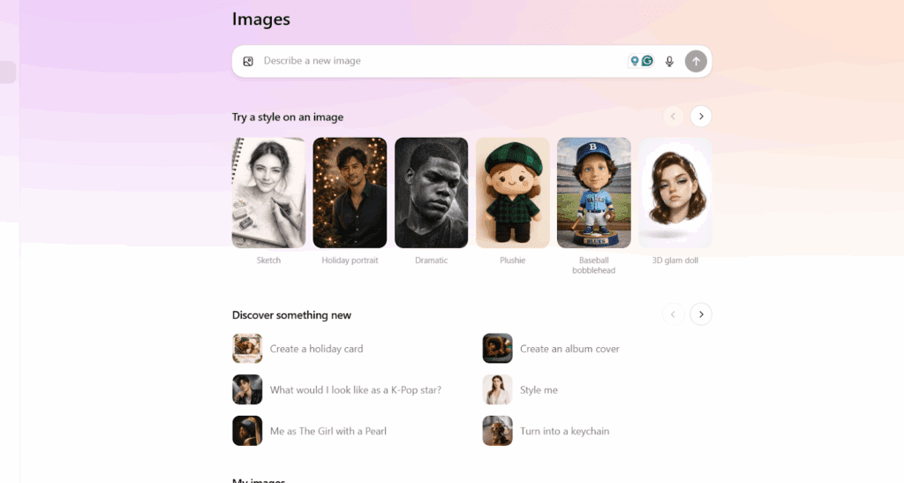Click the holiday card suggestion icon
The height and width of the screenshot is (483, 904).
click(247, 349)
